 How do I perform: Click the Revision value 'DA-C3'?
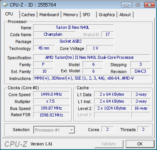pos(140,71)
